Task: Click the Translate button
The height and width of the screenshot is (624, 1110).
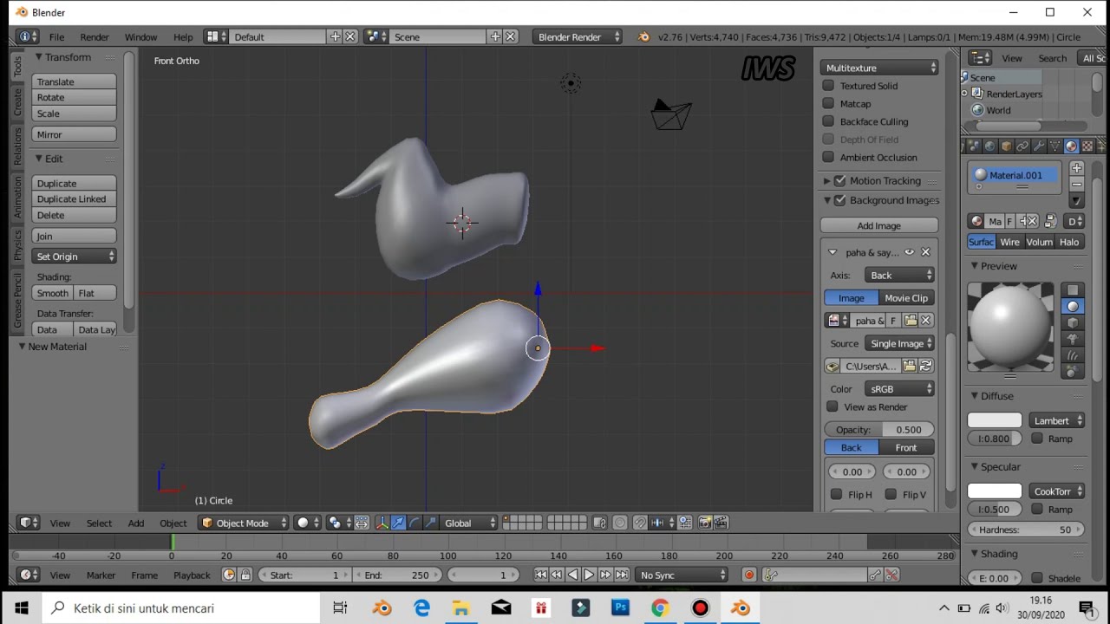Action: pos(75,81)
